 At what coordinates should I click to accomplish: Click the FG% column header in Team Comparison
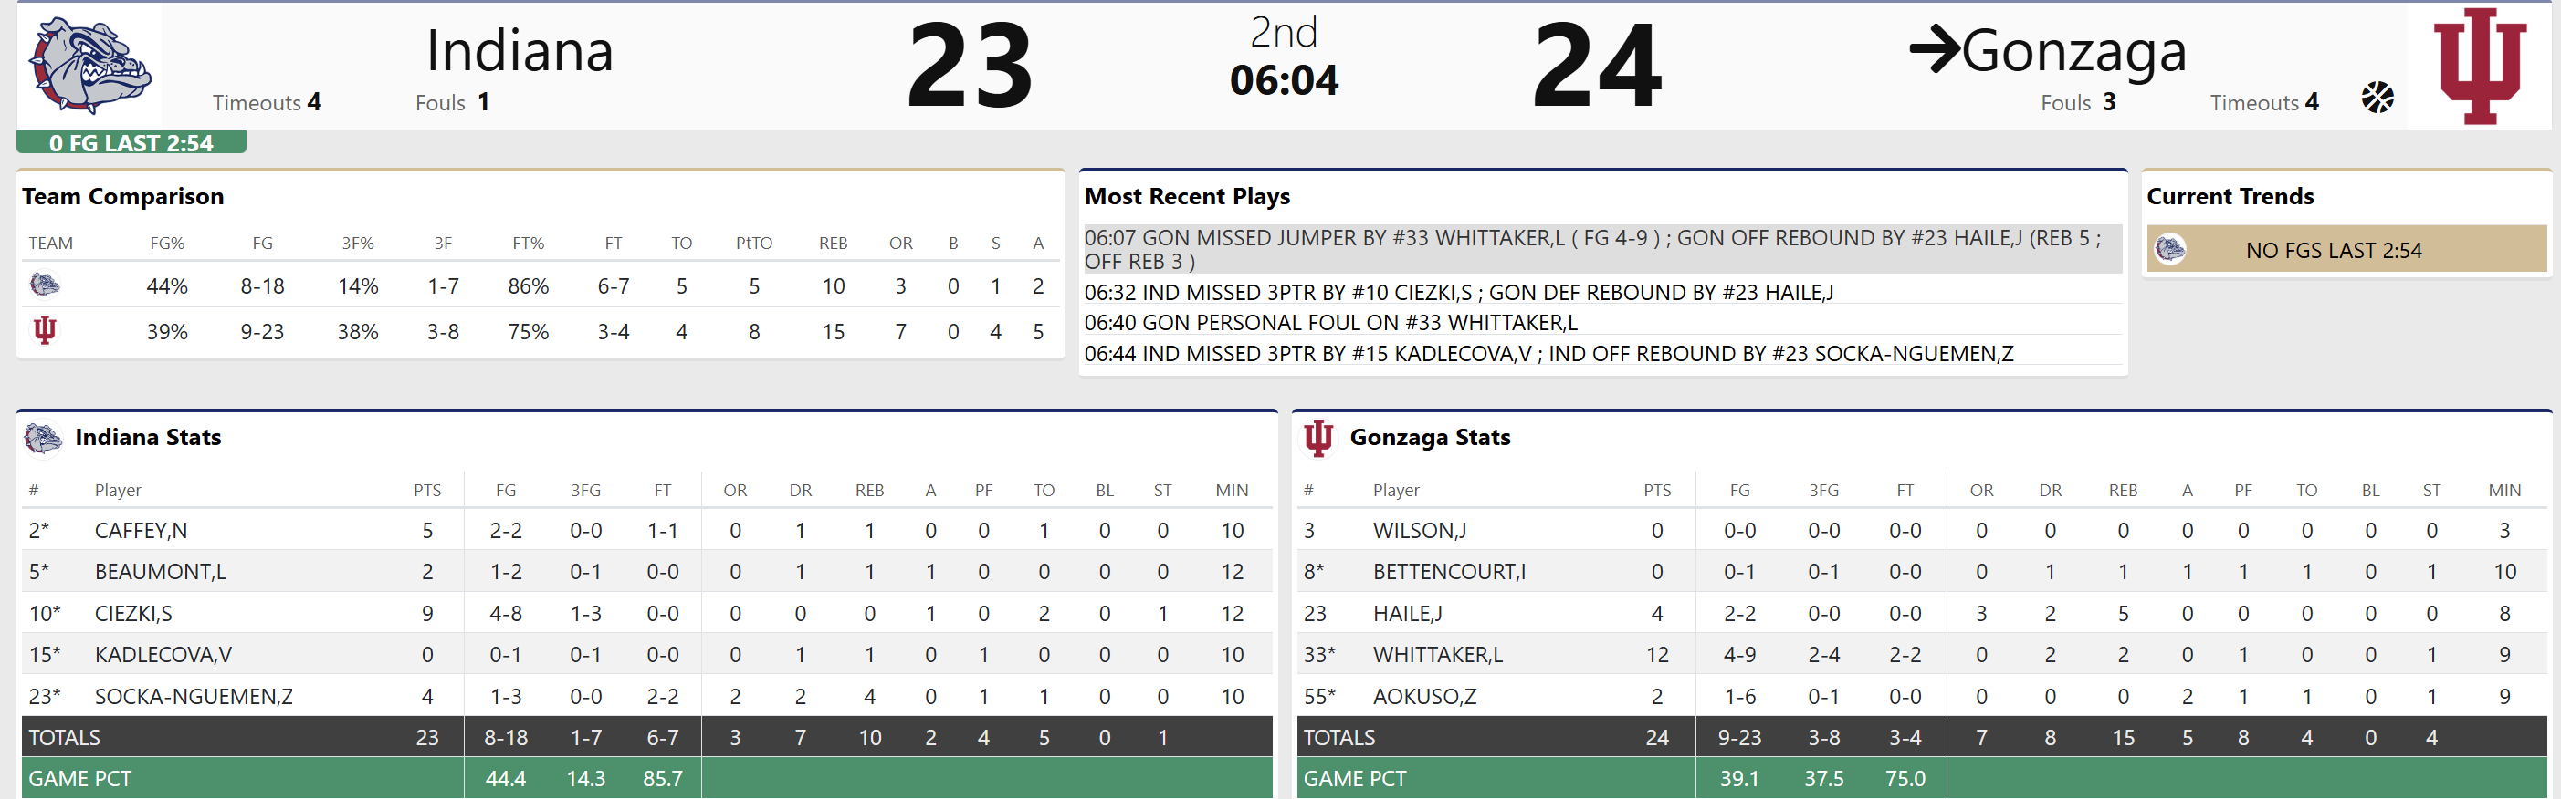(x=167, y=244)
